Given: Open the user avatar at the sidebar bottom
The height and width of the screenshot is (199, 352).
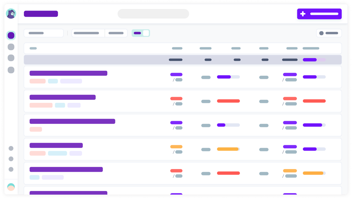Looking at the screenshot, I should pyautogui.click(x=11, y=187).
